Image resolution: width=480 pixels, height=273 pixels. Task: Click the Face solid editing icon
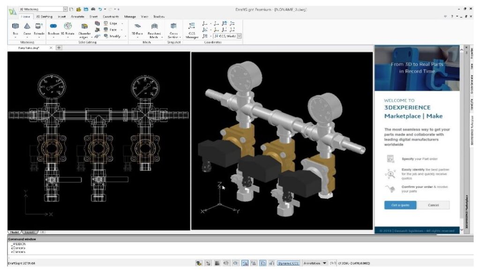point(106,29)
